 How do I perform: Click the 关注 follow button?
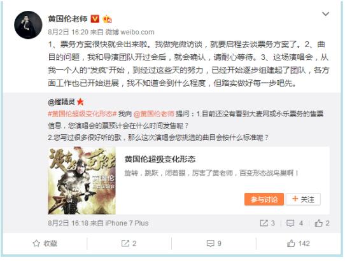coord(303,199)
